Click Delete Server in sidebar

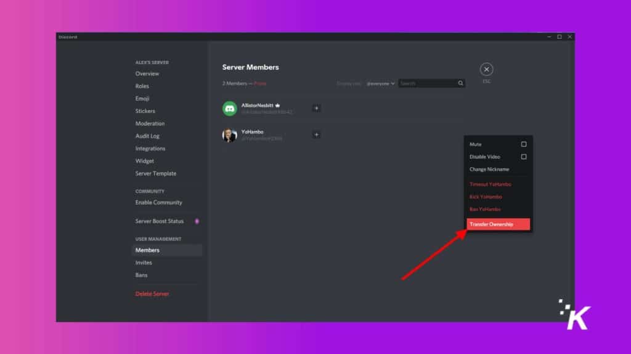[x=152, y=294]
